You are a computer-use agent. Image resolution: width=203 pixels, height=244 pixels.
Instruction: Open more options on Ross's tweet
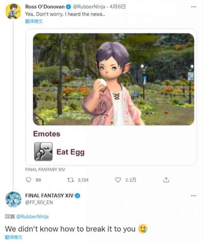coord(194,7)
